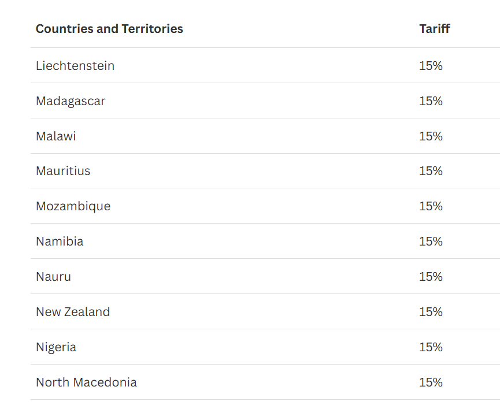Click the 15% tariff value for Liechtenstein
The height and width of the screenshot is (420, 500).
click(431, 66)
